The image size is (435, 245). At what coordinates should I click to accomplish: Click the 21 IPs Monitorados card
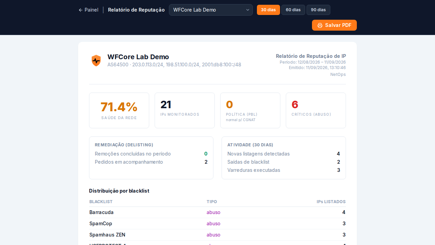pyautogui.click(x=185, y=111)
